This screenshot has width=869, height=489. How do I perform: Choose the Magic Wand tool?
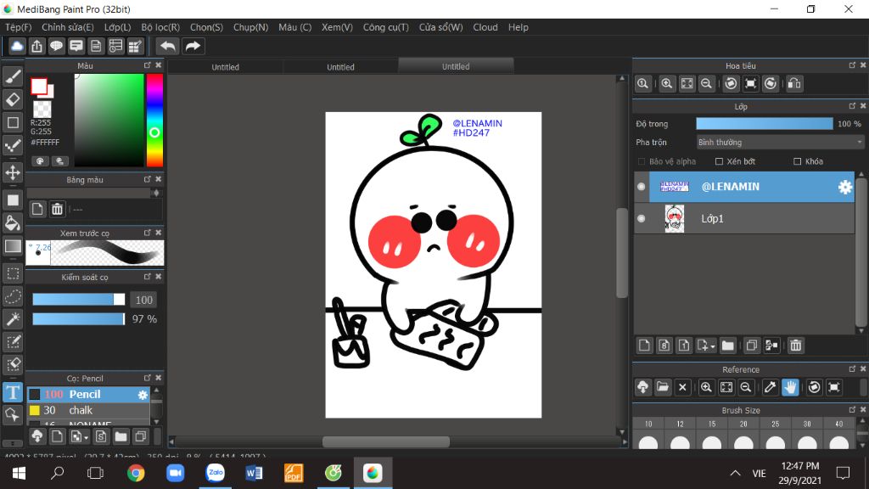tap(13, 319)
